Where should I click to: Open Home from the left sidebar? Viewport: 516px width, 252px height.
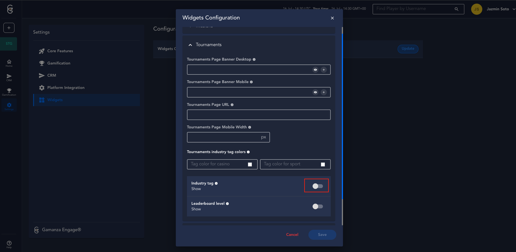point(9,63)
